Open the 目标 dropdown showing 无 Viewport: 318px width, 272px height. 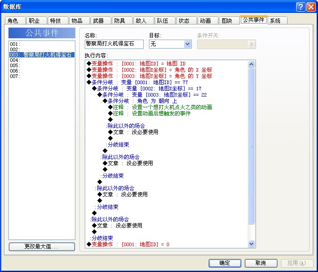[x=170, y=44]
